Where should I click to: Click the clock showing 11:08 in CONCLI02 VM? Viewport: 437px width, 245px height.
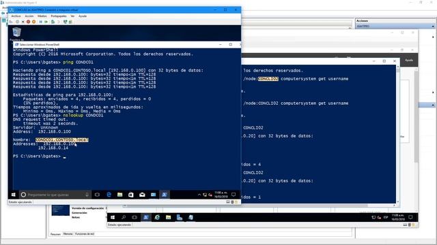(221, 195)
